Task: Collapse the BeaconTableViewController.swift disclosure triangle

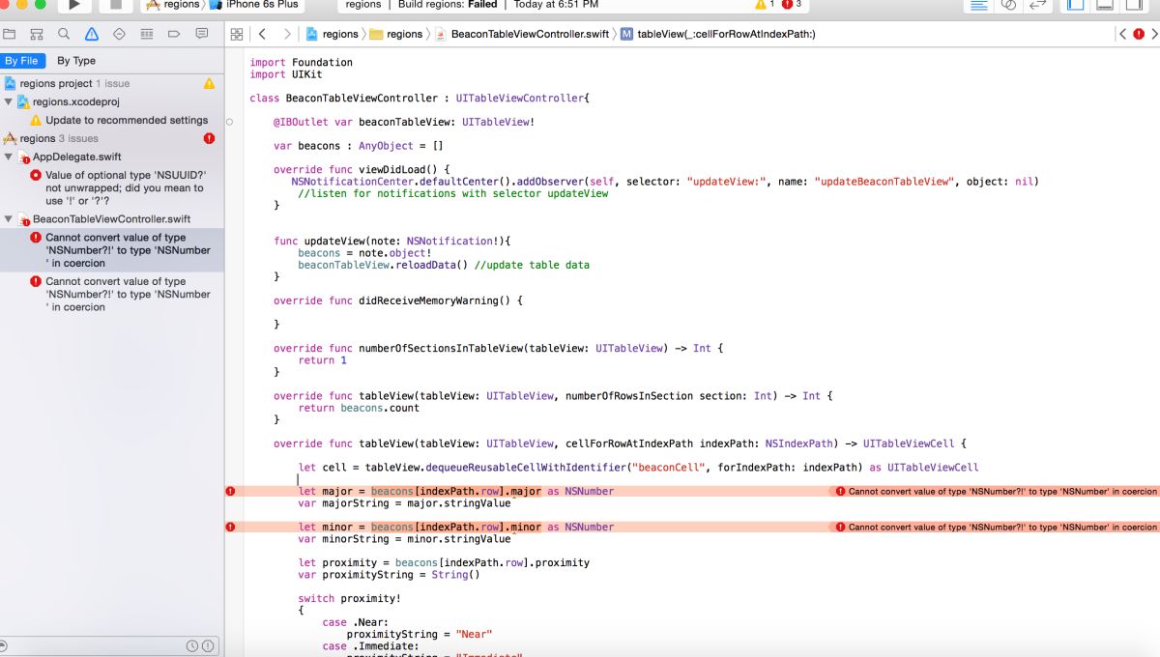Action: click(x=9, y=219)
